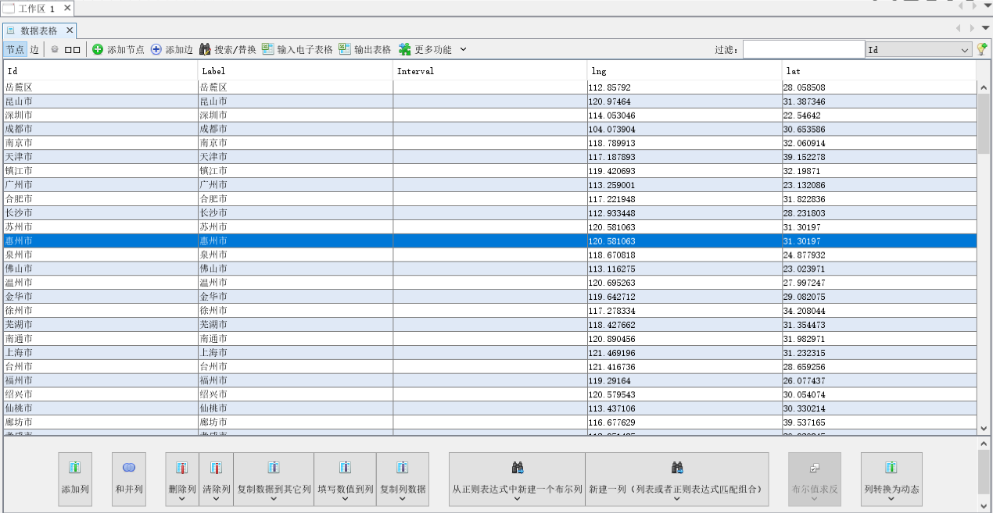Click the 上海市 Id cell

[101, 353]
